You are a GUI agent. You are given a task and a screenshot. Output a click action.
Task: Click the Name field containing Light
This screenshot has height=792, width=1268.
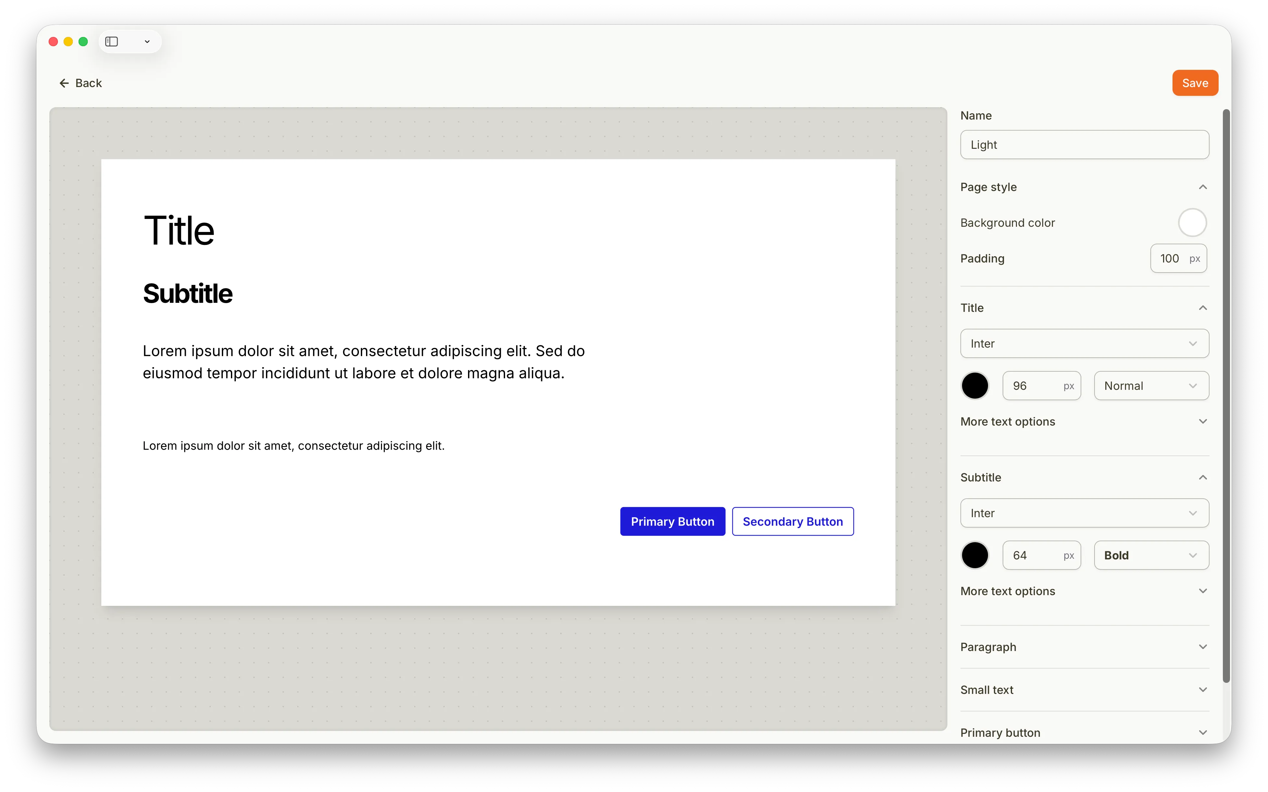click(x=1084, y=145)
